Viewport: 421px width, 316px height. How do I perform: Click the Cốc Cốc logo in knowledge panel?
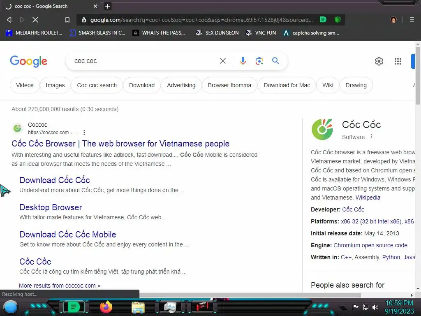(x=322, y=130)
